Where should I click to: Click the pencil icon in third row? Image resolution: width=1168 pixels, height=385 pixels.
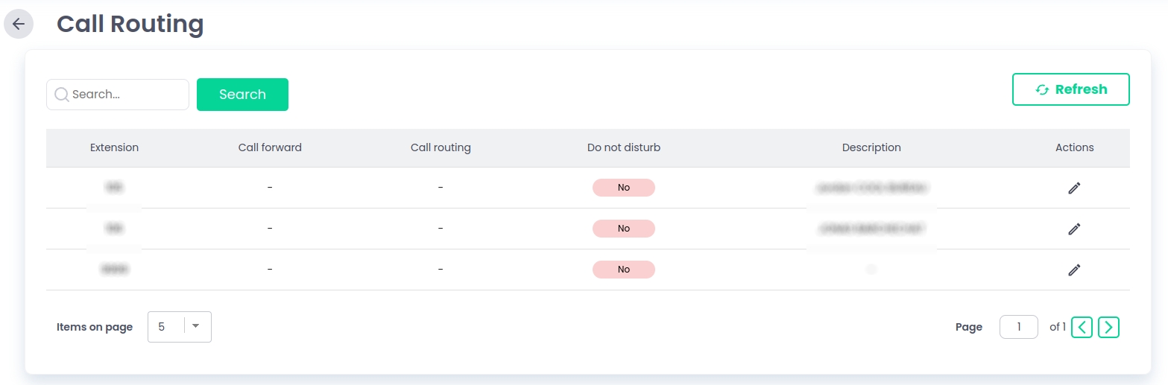click(1074, 270)
